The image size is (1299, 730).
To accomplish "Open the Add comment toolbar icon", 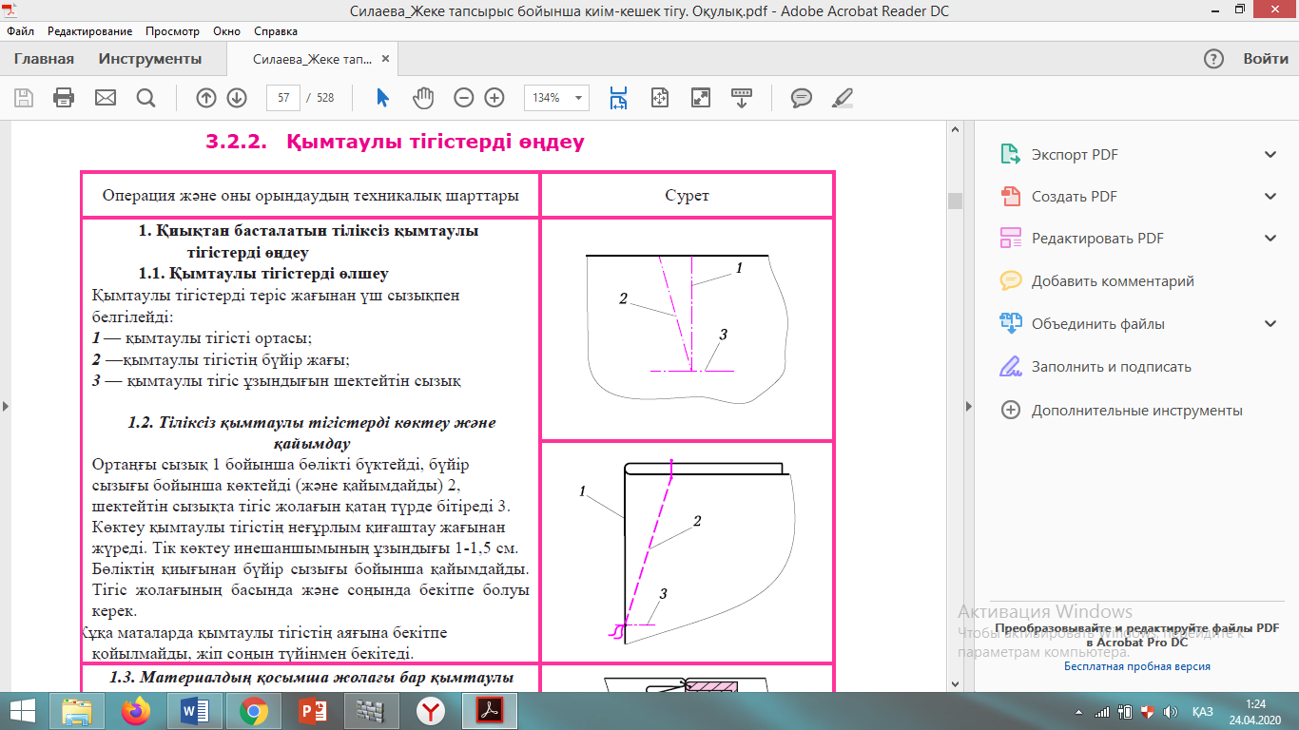I will (802, 98).
